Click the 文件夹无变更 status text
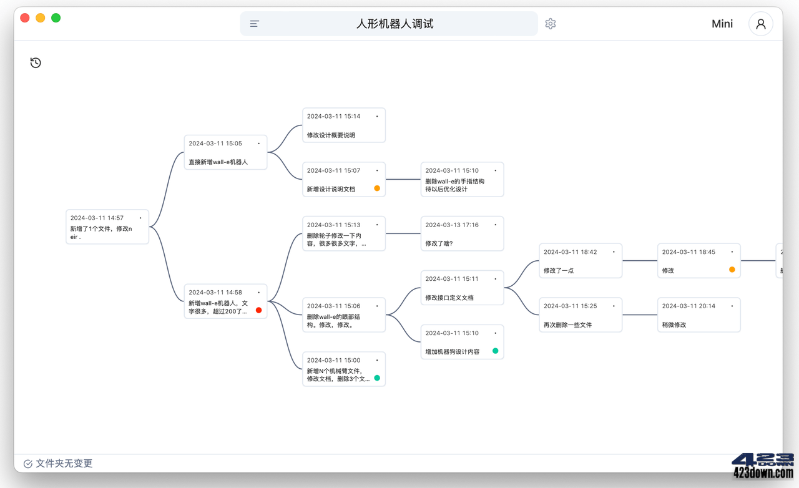The width and height of the screenshot is (799, 488). [x=63, y=463]
